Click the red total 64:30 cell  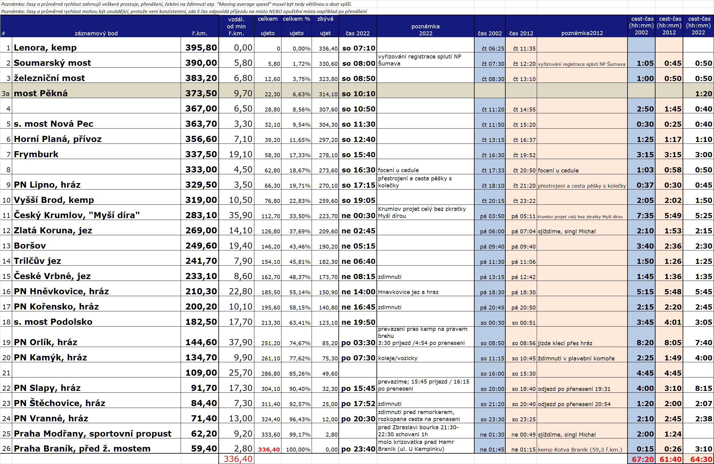tap(701, 459)
